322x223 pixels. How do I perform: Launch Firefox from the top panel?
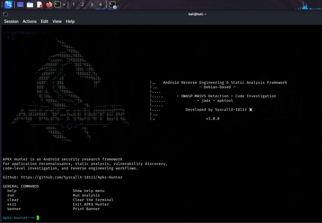[49, 5]
